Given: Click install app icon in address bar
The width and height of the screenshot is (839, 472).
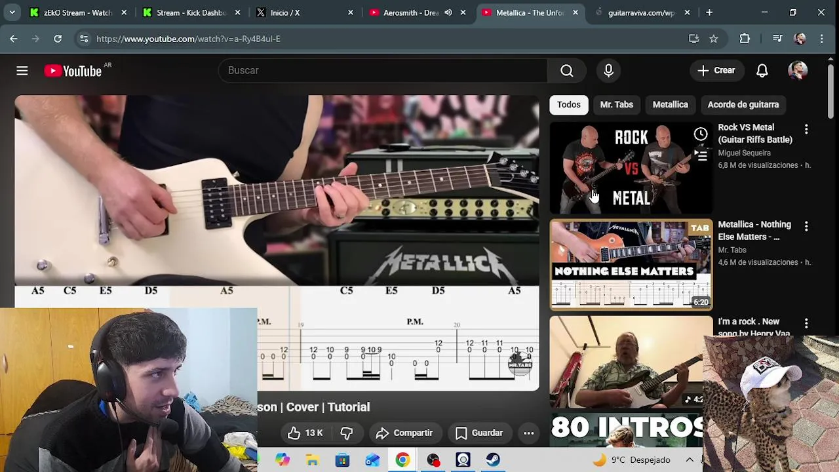Looking at the screenshot, I should click(x=694, y=39).
